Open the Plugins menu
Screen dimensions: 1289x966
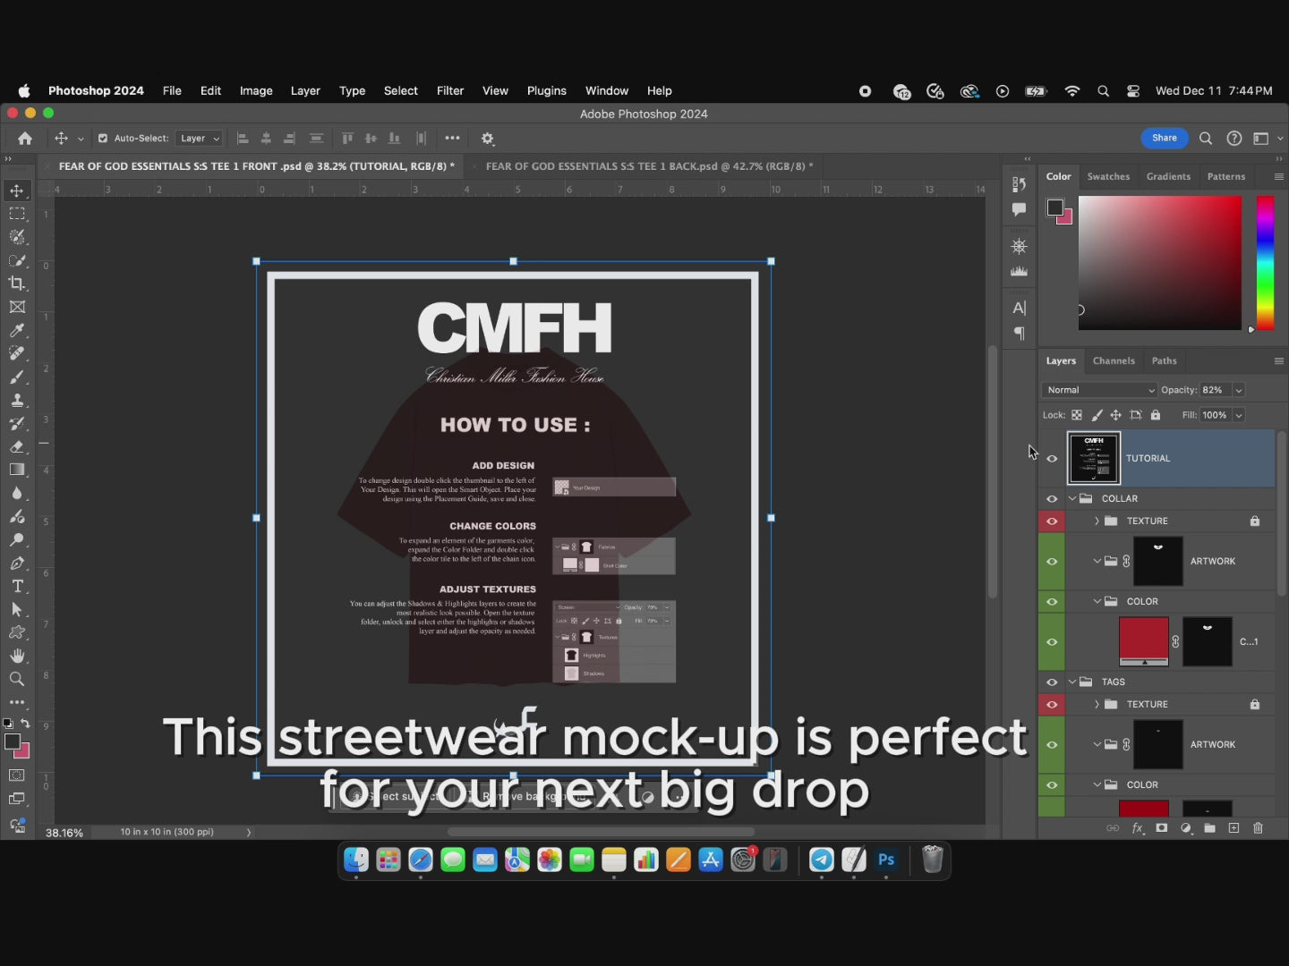click(x=546, y=91)
